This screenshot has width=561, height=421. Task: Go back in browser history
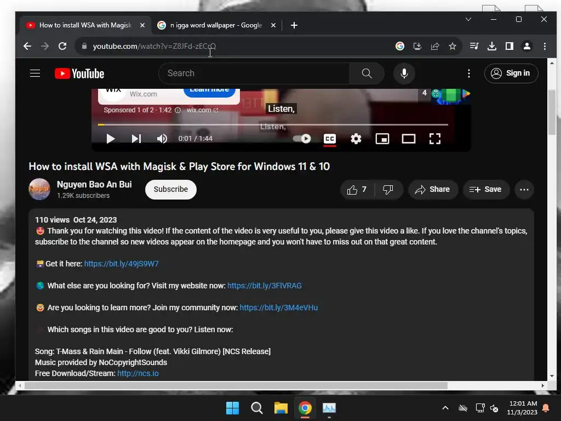[27, 46]
